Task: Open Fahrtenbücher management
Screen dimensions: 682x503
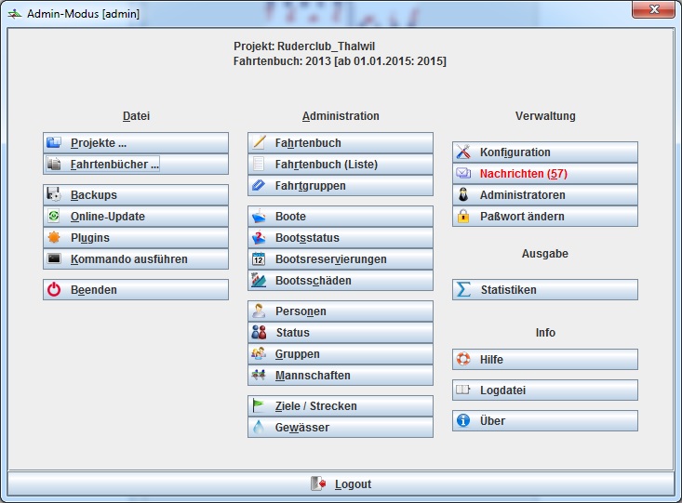Action: coord(136,165)
